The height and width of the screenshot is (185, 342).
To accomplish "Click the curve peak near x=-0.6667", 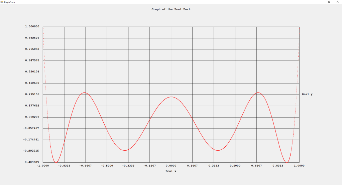I will (x=85, y=93).
